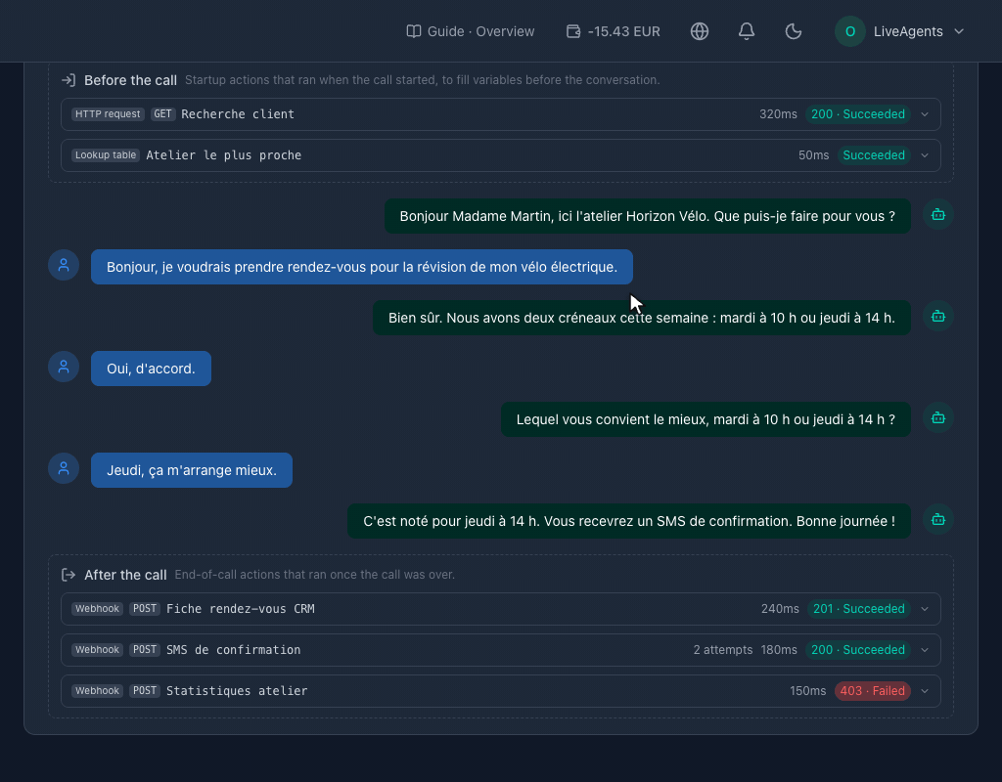Screen dimensions: 1002x782
Task: Toggle dark mode moon icon
Action: 793,31
